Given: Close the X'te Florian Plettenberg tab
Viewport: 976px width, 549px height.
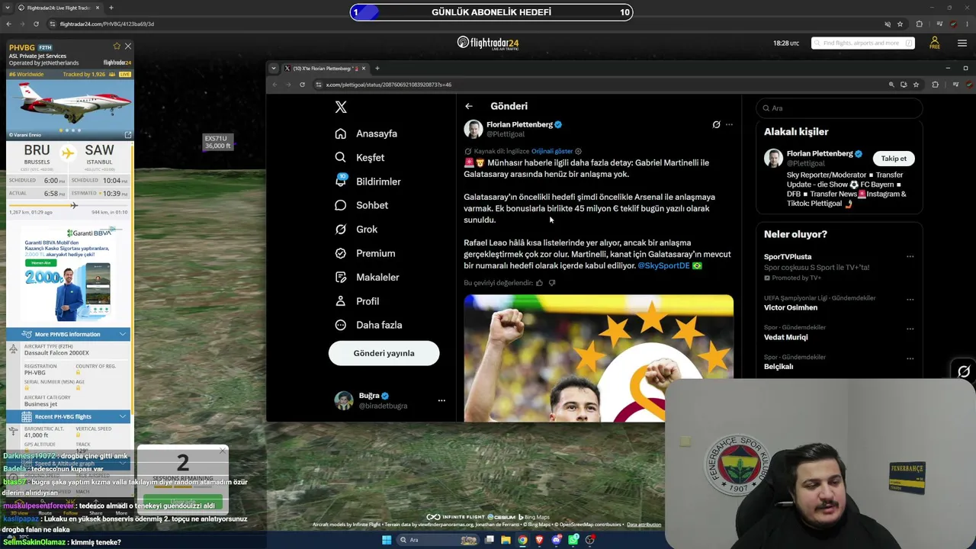Looking at the screenshot, I should (x=364, y=69).
